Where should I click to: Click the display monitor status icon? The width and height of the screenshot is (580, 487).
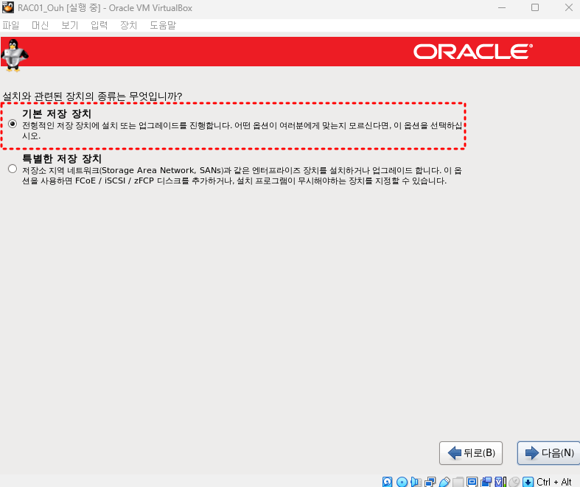pyautogui.click(x=472, y=482)
